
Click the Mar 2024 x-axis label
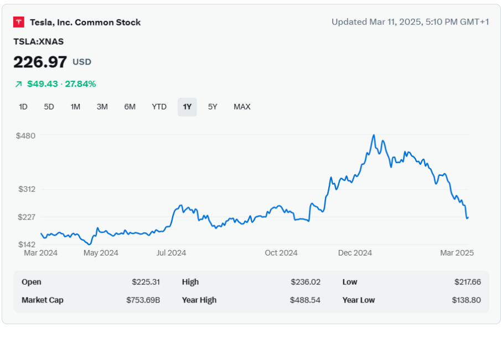(x=40, y=253)
